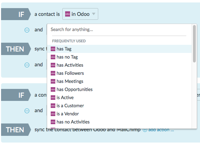Choose 'has no Activities' option
The image size is (200, 145).
[x=119, y=122]
